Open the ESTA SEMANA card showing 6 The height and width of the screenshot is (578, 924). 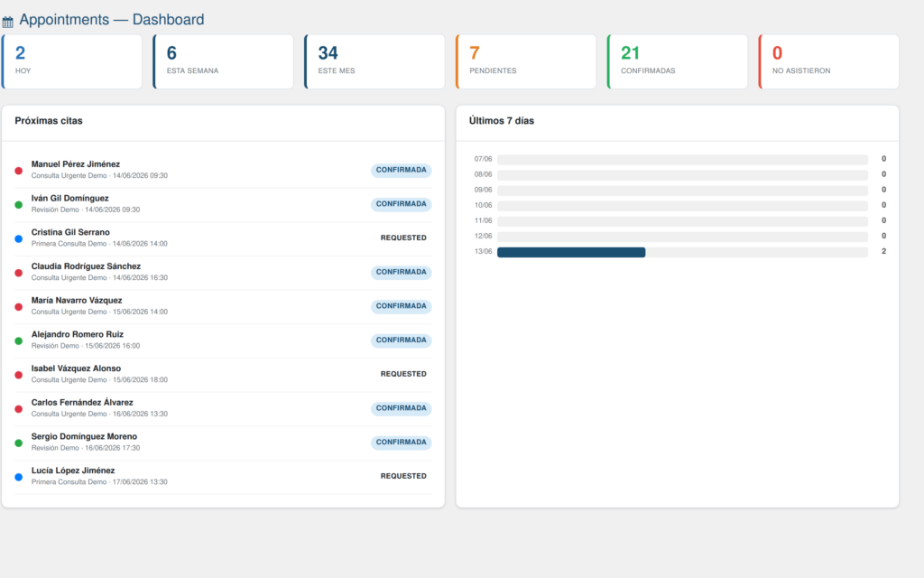point(224,61)
